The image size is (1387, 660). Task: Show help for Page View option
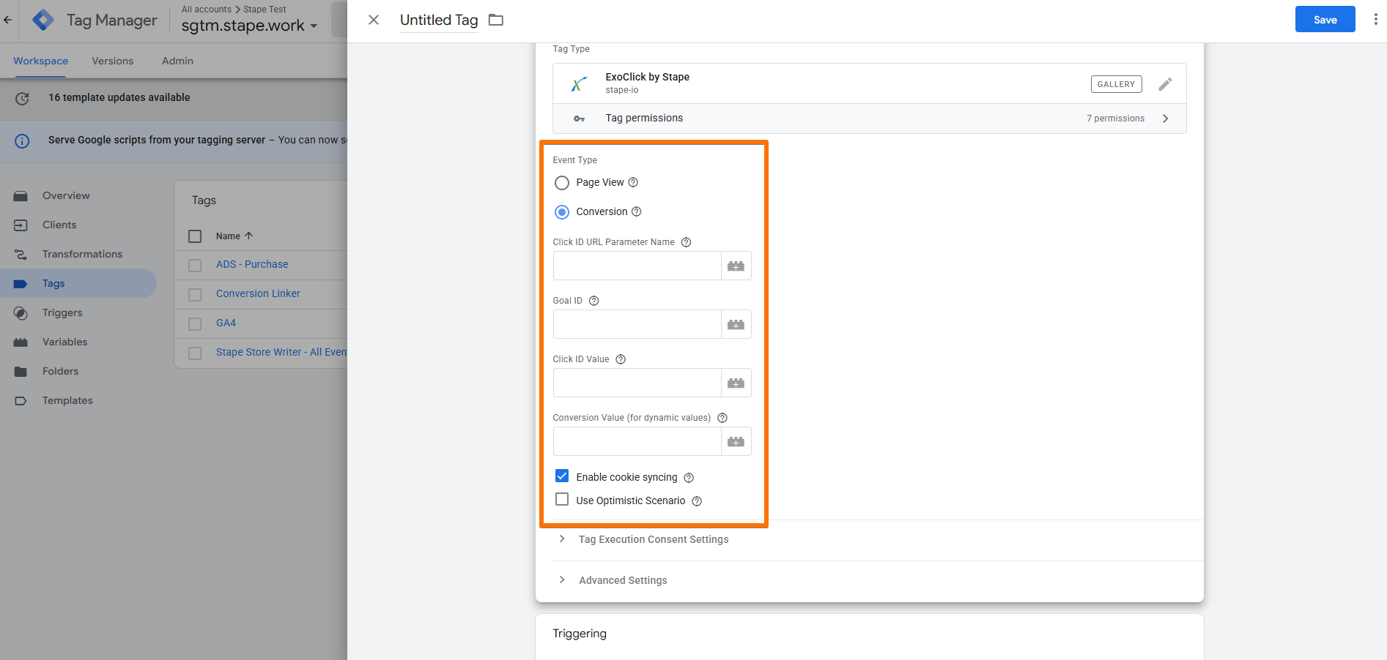pyautogui.click(x=633, y=182)
